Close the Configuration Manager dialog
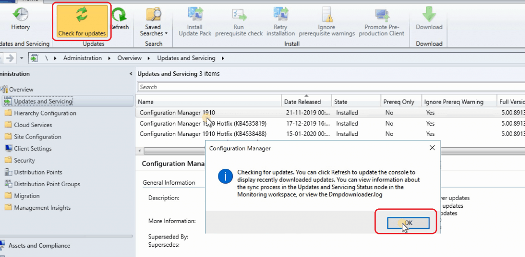Viewport: 525px width, 257px height. pos(432,148)
